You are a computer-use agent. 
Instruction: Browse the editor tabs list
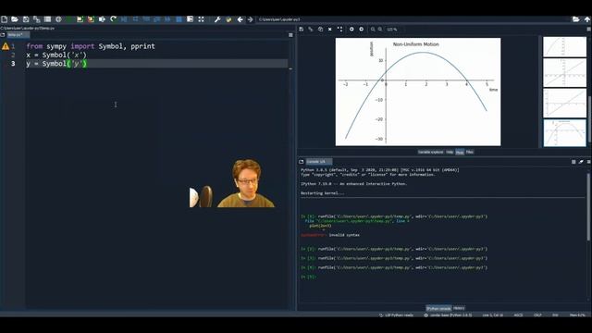pyautogui.click(x=3, y=35)
